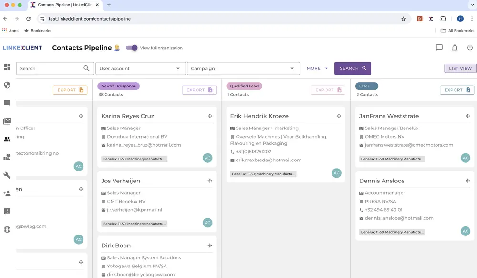The width and height of the screenshot is (477, 278).
Task: Expand the MORE filters menu
Action: click(317, 68)
